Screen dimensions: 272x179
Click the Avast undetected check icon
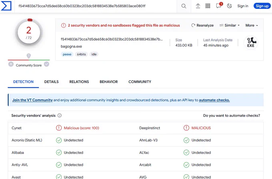point(59,177)
